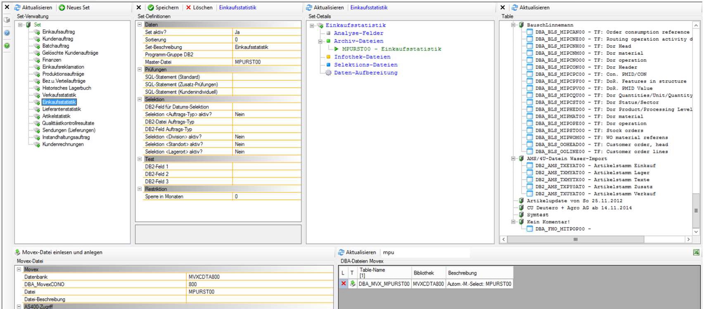Screen dimensions: 709x309
Task: Click Aktualisieren refresh icon in Set-Verwaltung toolbar
Action: (17, 7)
